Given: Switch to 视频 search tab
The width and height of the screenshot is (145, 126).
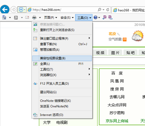Looking at the screenshot, I should click(x=100, y=53).
